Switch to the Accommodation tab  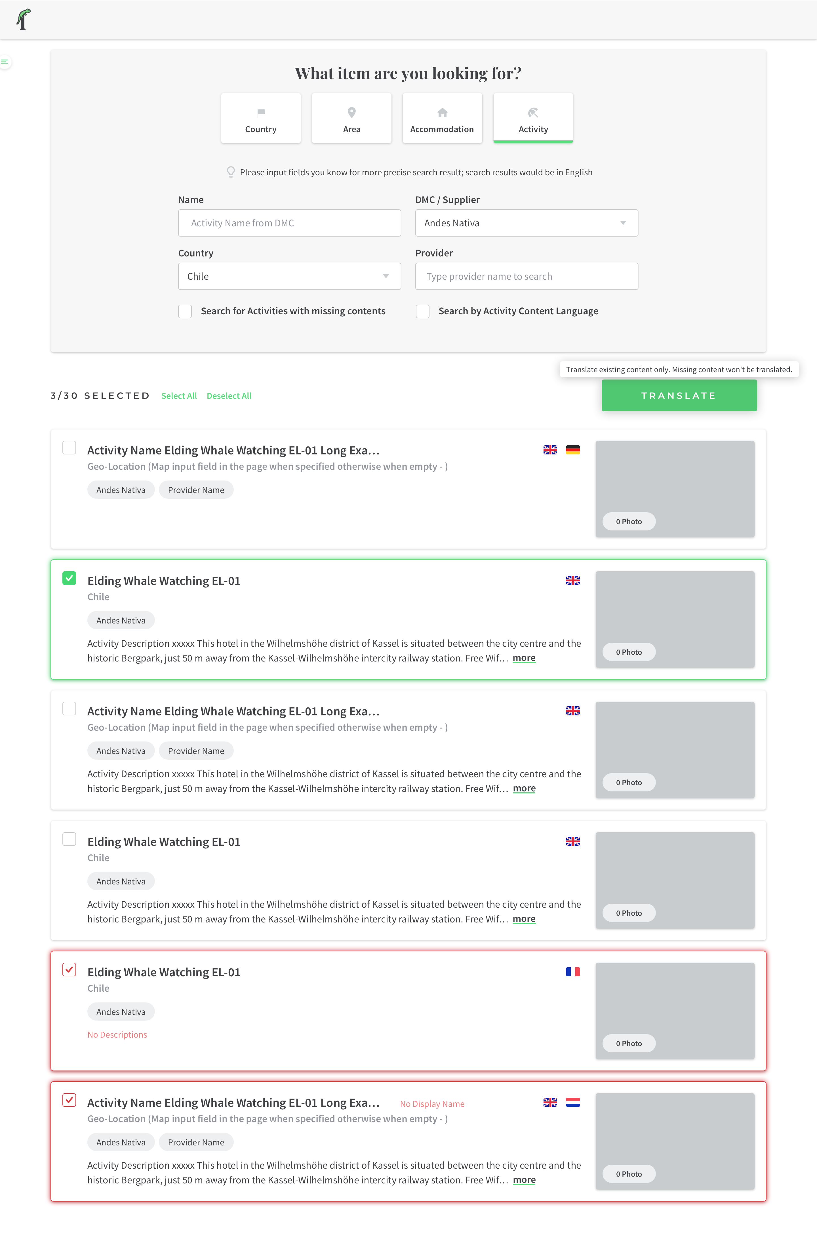(x=442, y=118)
